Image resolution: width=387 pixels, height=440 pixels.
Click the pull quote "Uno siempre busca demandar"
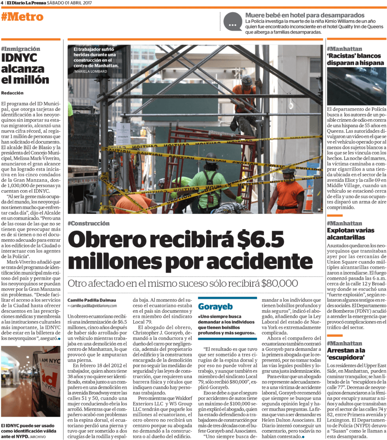click(x=227, y=325)
